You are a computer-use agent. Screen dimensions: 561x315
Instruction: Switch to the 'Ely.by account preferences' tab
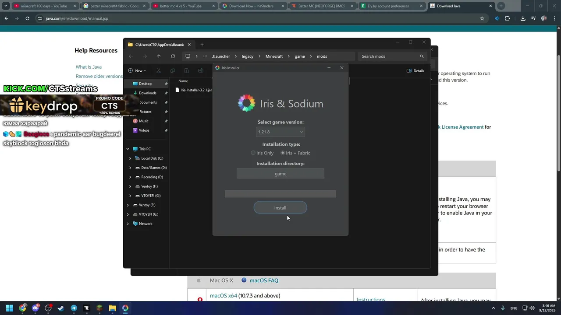point(392,6)
